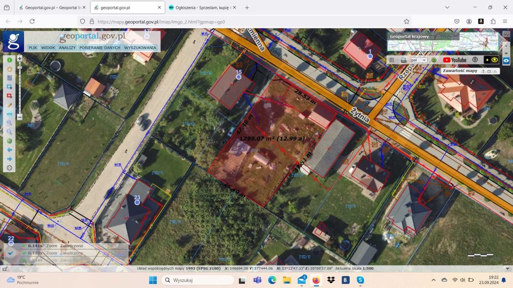Screen dimensions: 513x288
Task: Toggle the blue eye visibility button
Action: click(507, 60)
